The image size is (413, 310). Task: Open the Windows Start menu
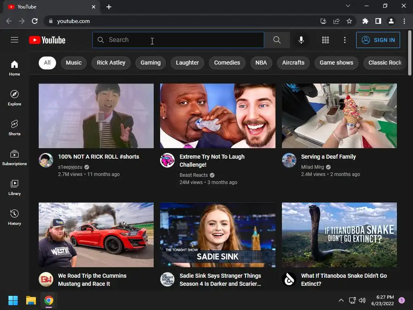pos(13,300)
